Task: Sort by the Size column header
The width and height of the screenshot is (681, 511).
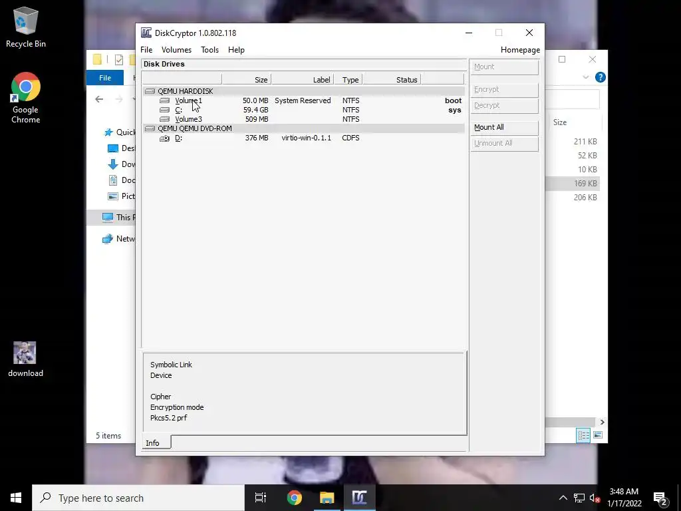Action: pos(246,80)
